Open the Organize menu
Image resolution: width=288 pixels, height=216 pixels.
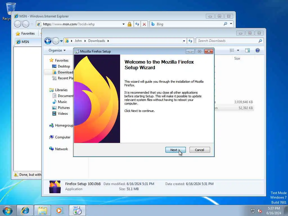click(57, 50)
